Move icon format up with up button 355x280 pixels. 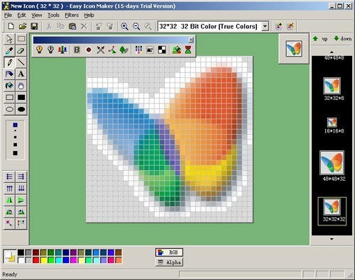pyautogui.click(x=320, y=38)
